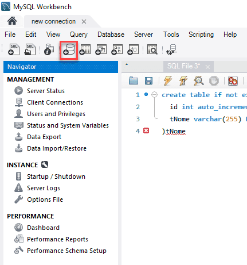Image resolution: width=247 pixels, height=265 pixels.
Task: Open a script file in the editor
Action: pos(134,80)
